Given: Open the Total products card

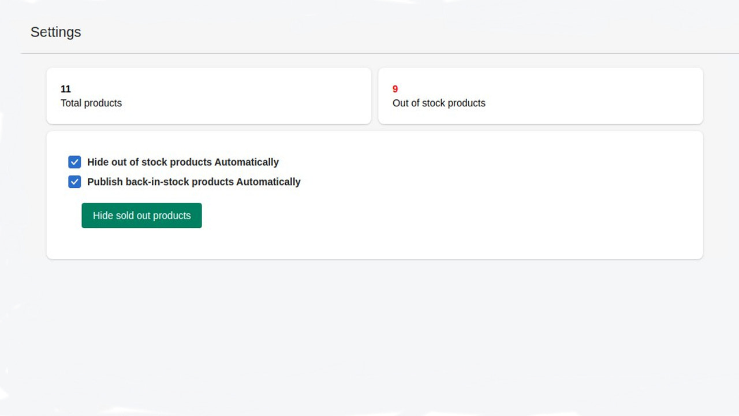Looking at the screenshot, I should coord(208,96).
